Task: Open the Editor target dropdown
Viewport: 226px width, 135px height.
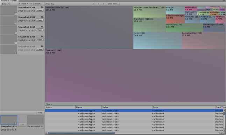Action: point(5,4)
